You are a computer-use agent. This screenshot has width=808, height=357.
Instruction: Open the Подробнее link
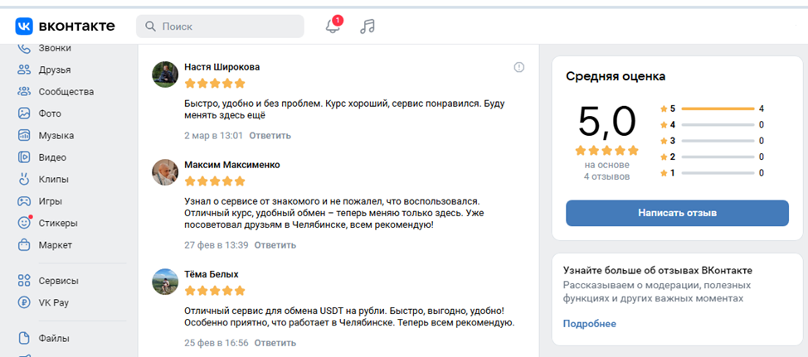pos(590,324)
